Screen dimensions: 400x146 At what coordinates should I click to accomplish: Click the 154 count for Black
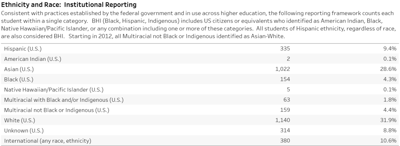[x=285, y=79]
